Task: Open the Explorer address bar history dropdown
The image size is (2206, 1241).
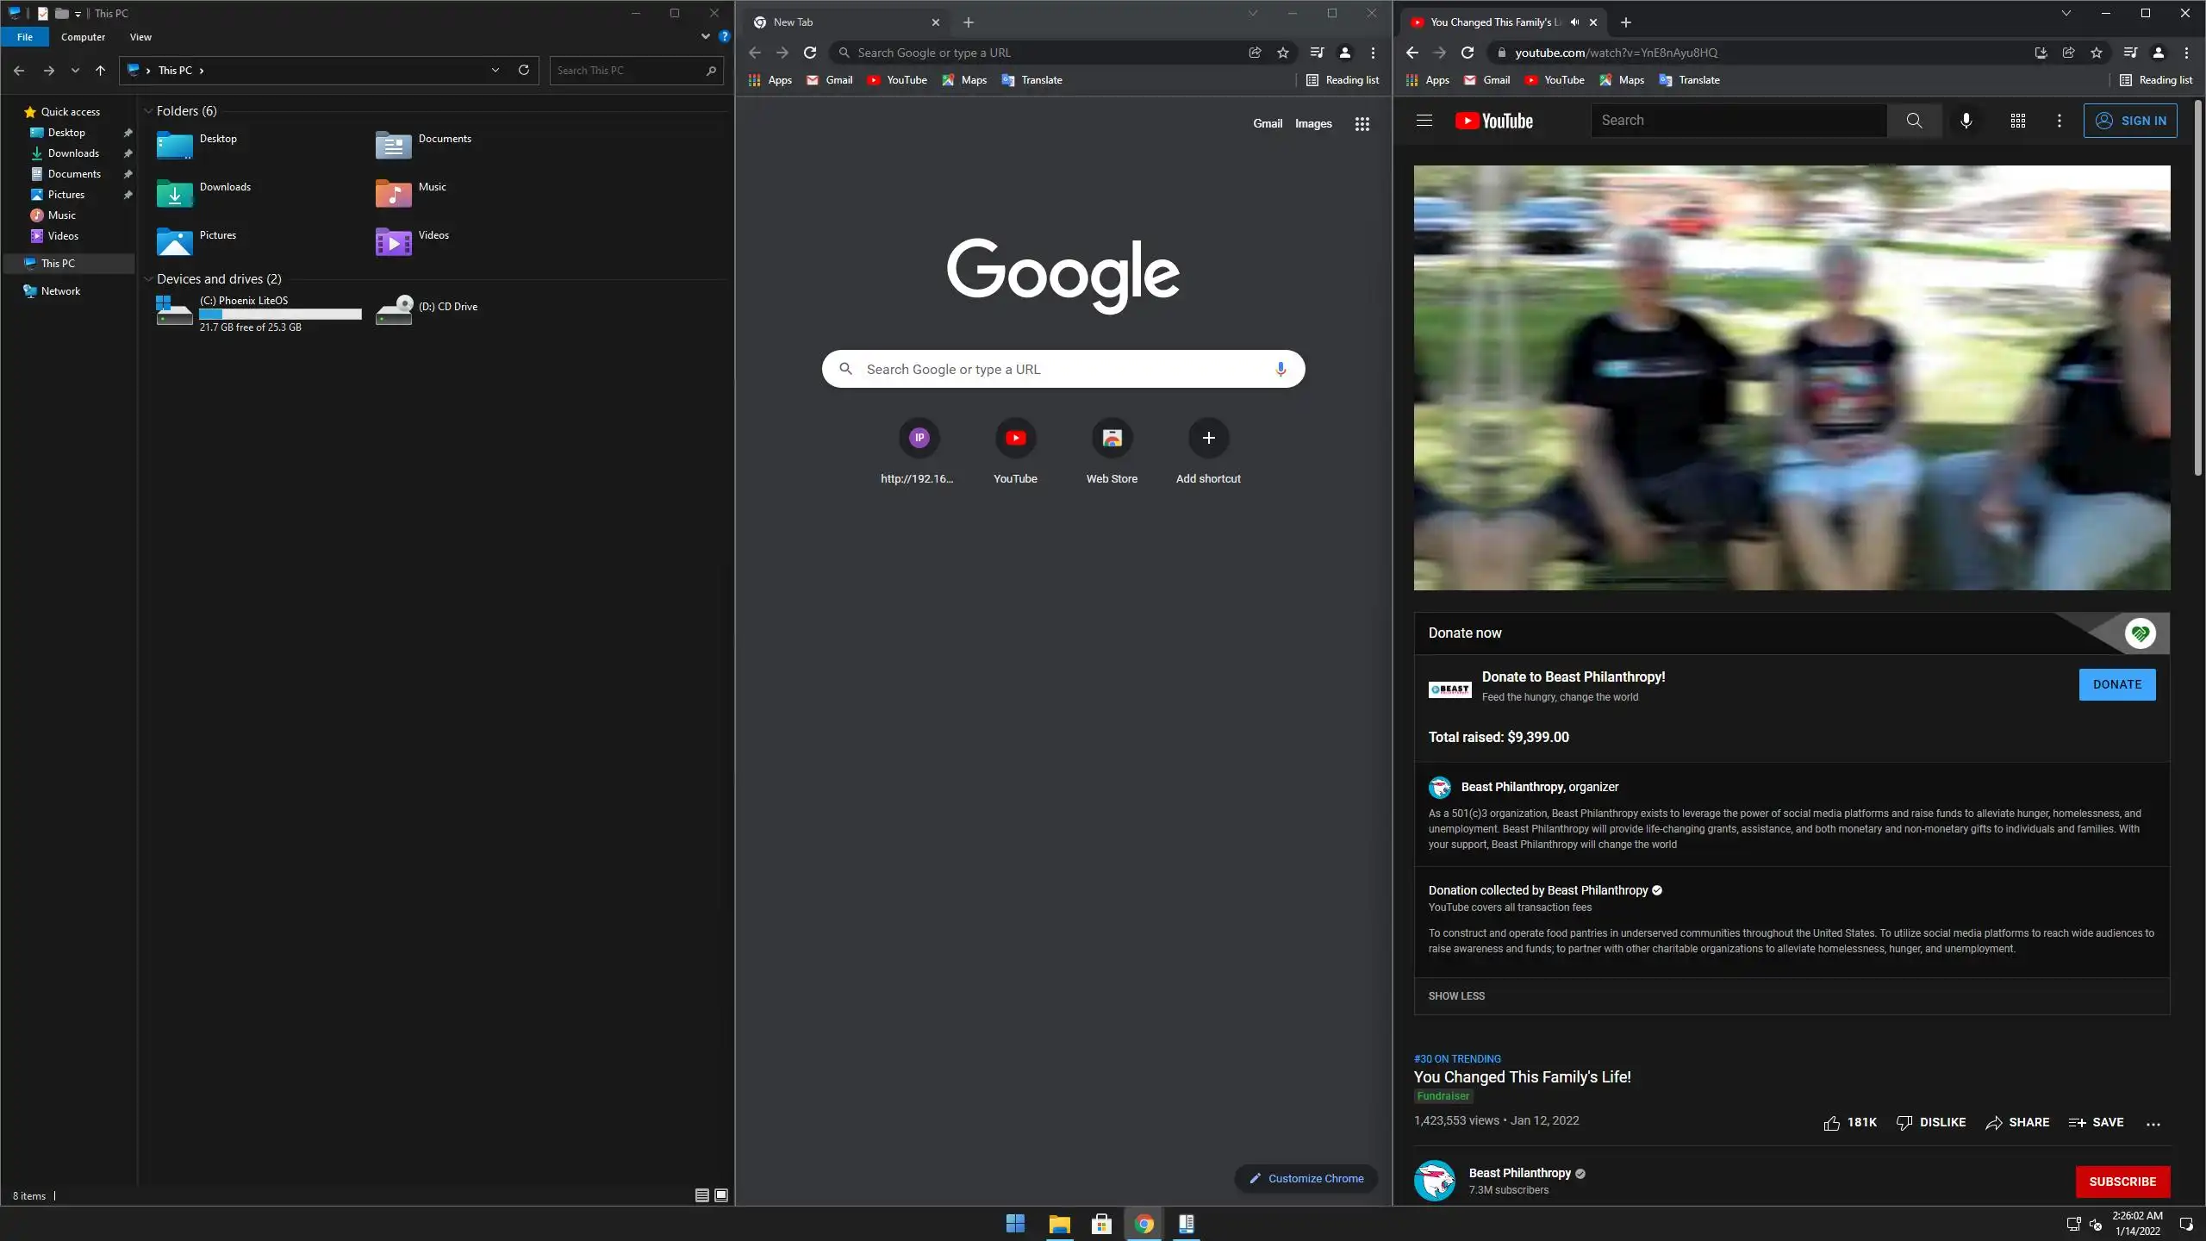Action: (x=495, y=70)
